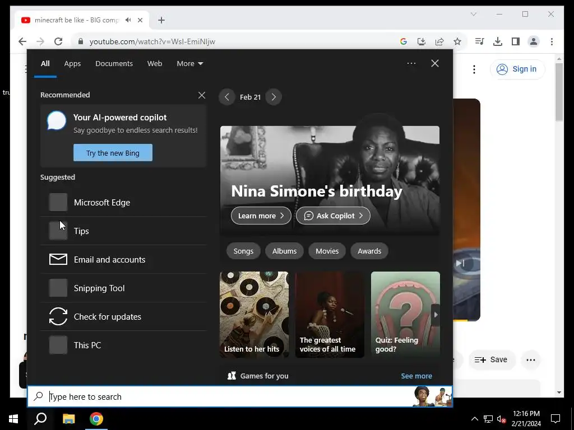Dismiss the Recommended section
Screen dimensions: 574x430
tap(201, 95)
